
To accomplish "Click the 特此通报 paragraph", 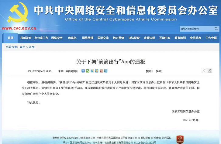I will 33,103.
